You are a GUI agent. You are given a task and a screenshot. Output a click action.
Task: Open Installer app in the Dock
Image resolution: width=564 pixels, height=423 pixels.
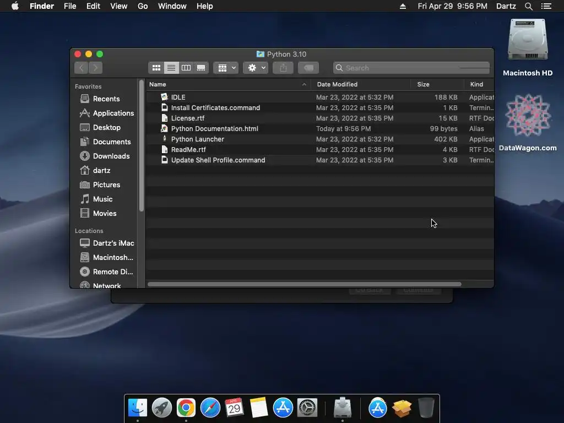pyautogui.click(x=343, y=408)
